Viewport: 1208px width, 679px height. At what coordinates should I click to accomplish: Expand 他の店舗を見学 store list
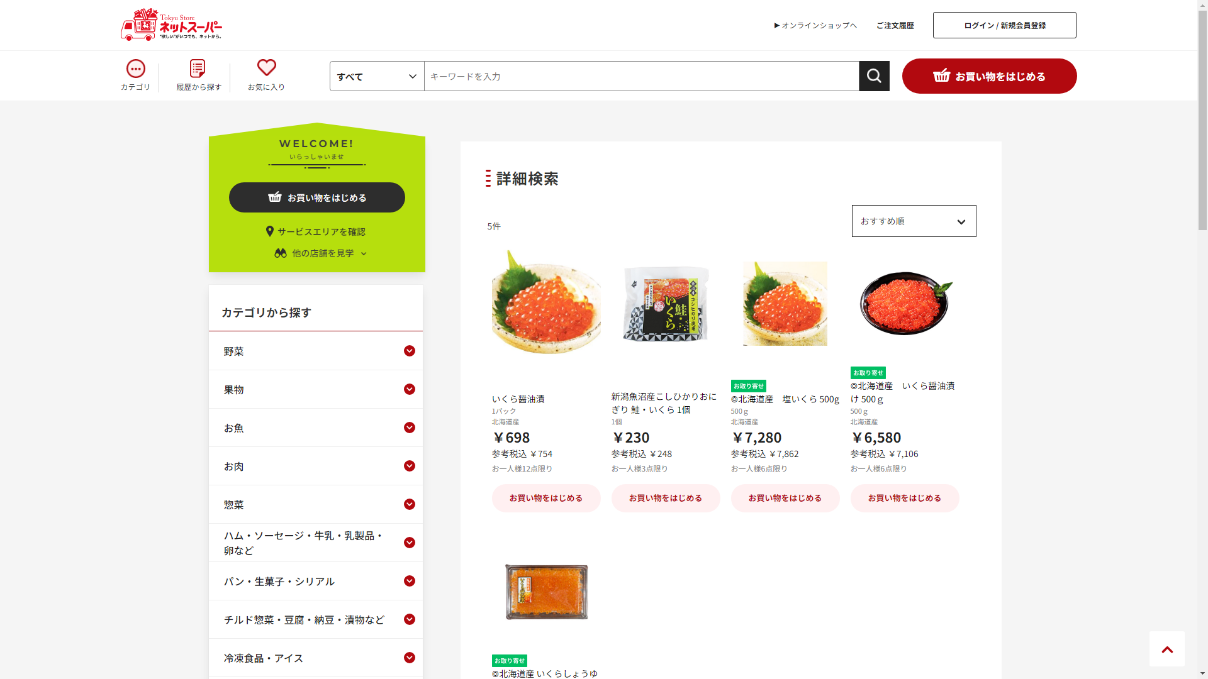(321, 253)
